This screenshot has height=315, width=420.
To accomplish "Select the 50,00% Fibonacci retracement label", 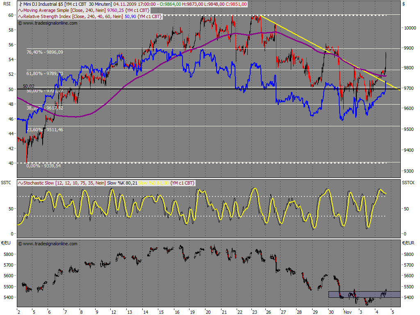I will click(x=45, y=91).
